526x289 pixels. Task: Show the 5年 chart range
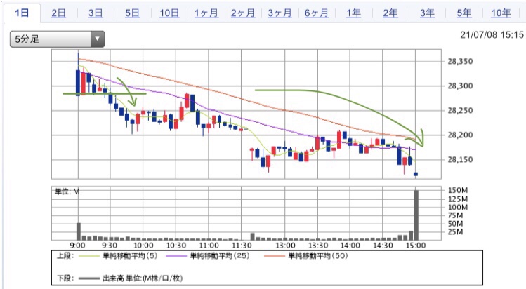[464, 13]
